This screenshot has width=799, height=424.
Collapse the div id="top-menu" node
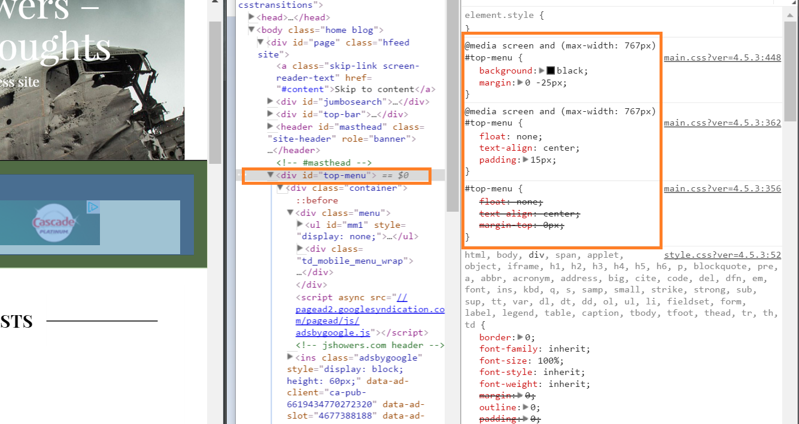tap(271, 175)
